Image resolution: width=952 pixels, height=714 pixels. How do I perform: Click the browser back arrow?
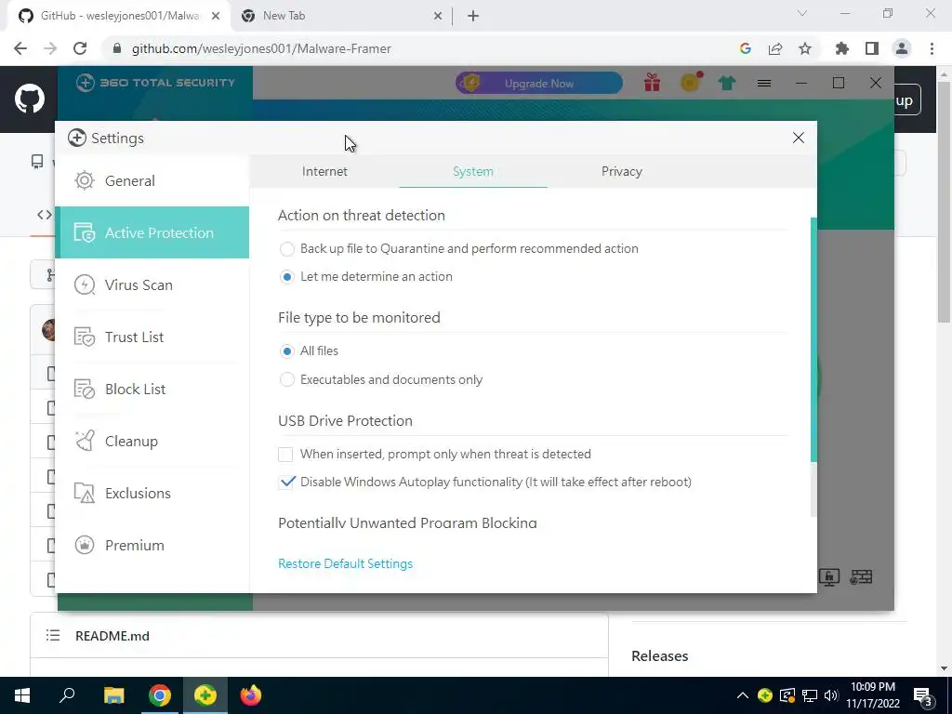(20, 48)
